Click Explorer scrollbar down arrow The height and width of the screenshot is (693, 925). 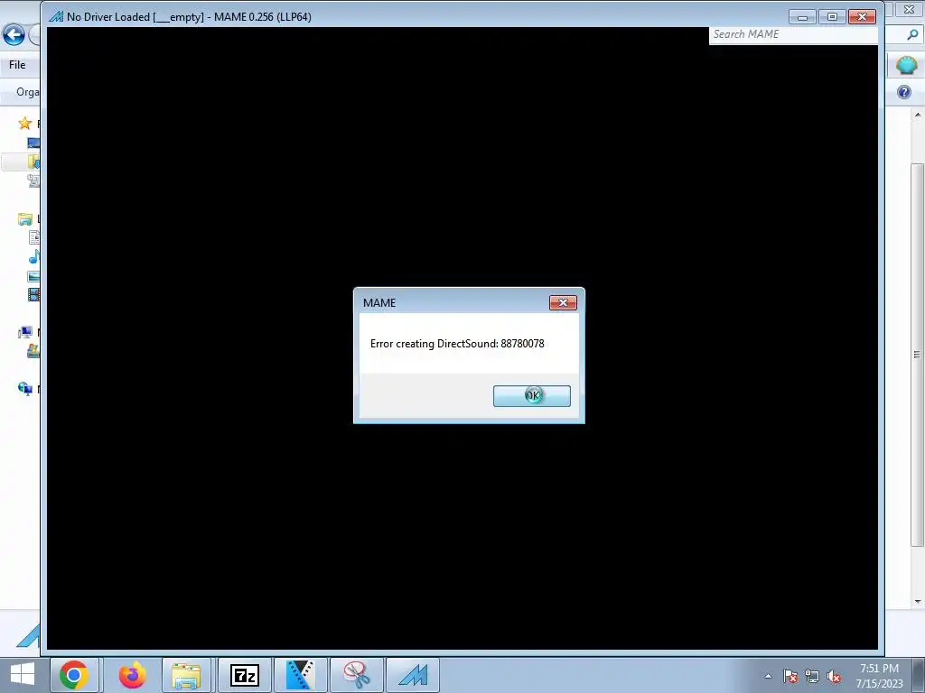[x=918, y=601]
